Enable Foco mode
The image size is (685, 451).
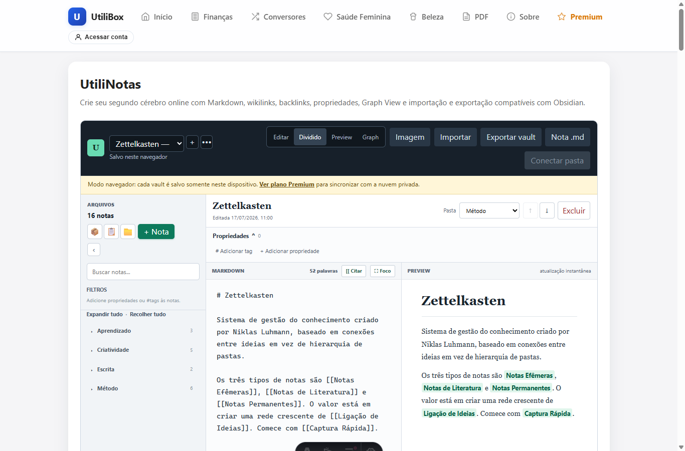(x=383, y=271)
